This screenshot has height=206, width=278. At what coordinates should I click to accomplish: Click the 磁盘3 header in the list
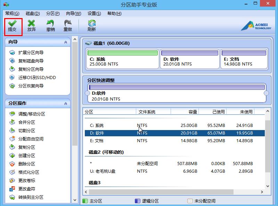(x=95, y=182)
